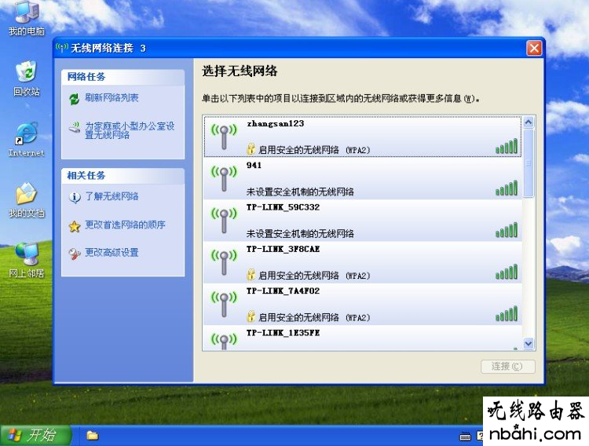
Task: Select the TP-LINK_1E35FE network name
Action: point(283,333)
